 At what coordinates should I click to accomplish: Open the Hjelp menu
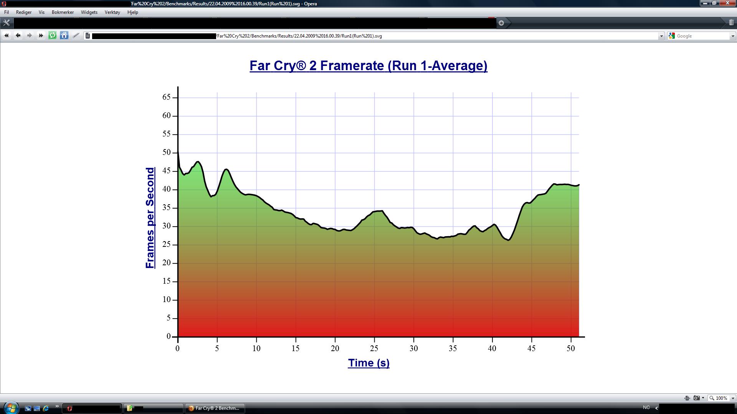pos(133,12)
